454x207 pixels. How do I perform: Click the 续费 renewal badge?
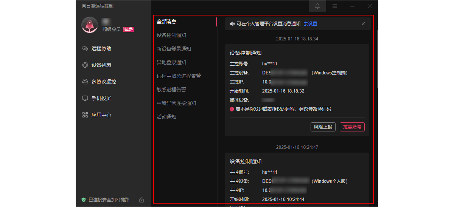coord(129,29)
